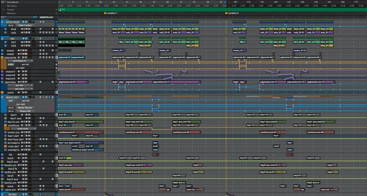
Task: Click the HH folder track arrow icon
Action: (x=2, y=39)
